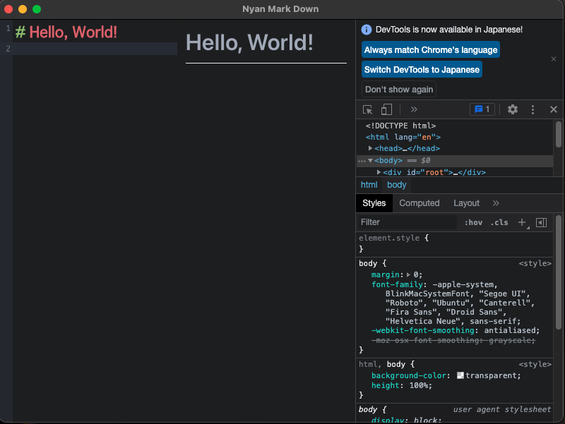This screenshot has height=424, width=565.
Task: Show more DevTools panel tabs
Action: click(x=414, y=109)
